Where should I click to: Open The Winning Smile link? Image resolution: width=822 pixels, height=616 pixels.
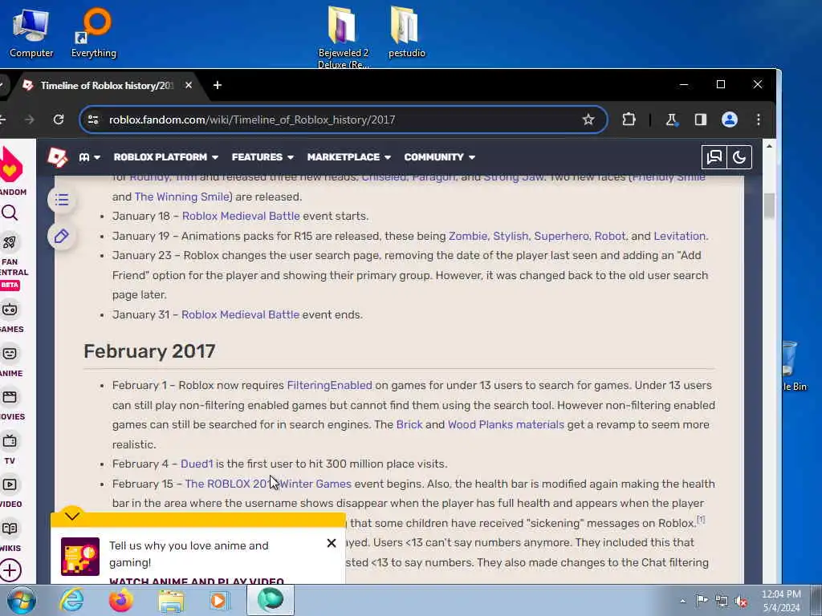point(183,197)
